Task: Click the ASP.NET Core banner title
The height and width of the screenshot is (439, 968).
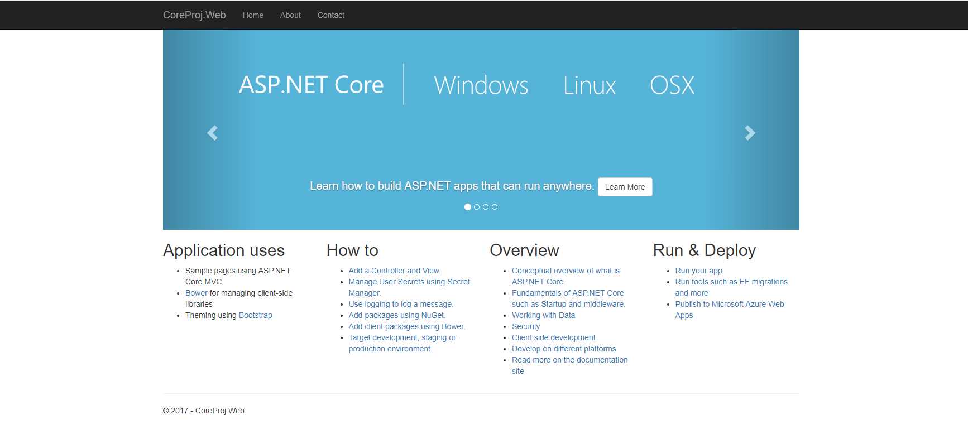Action: tap(311, 85)
